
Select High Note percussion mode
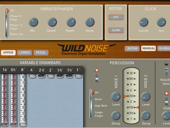click(101, 106)
